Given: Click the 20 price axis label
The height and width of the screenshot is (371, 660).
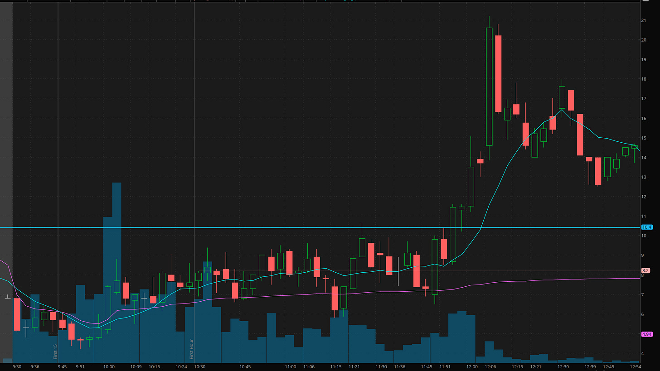Looking at the screenshot, I should pos(643,40).
